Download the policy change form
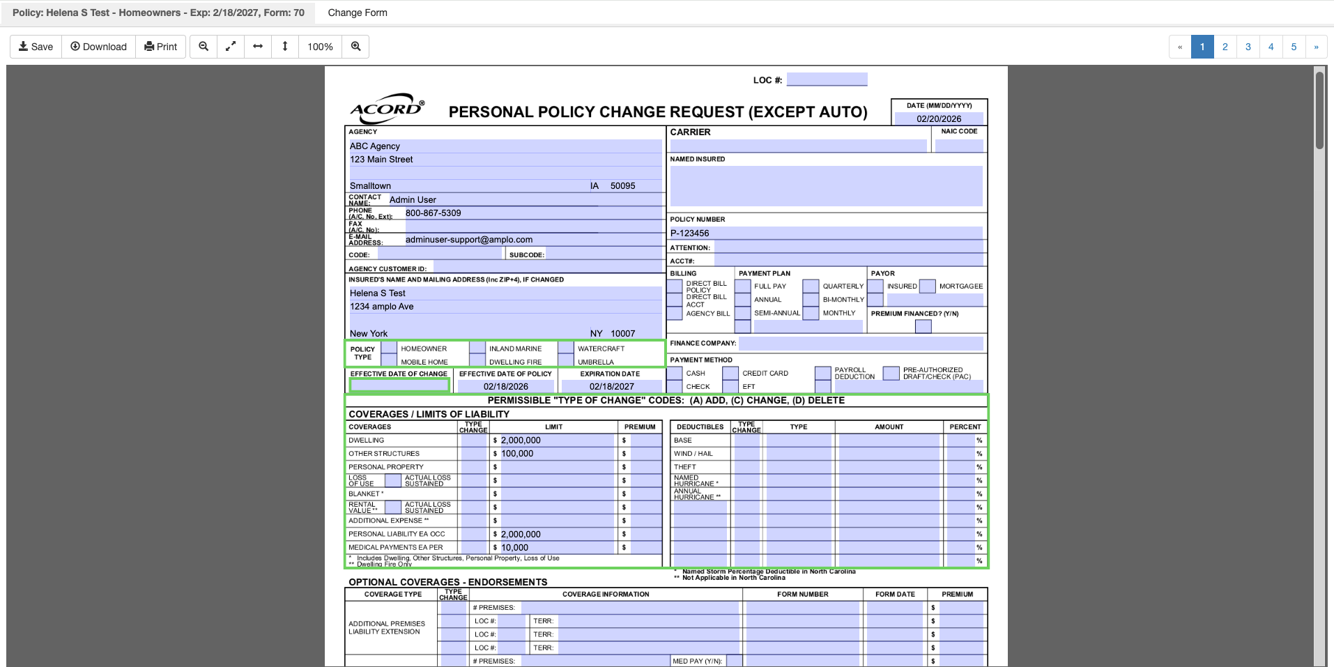 pos(98,47)
